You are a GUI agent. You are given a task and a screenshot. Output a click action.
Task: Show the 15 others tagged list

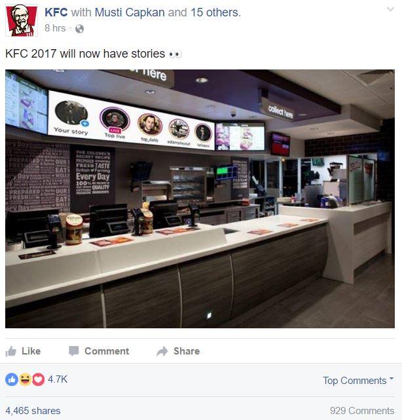215,12
